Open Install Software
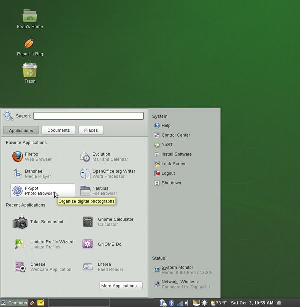The width and height of the screenshot is (300, 307). 173,154
